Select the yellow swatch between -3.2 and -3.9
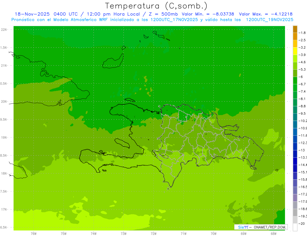 295,51
